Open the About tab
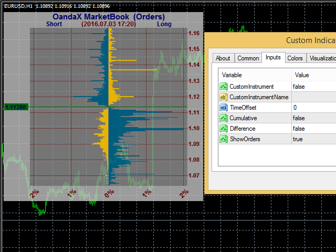Viewport: 336px width, 252px height. pyautogui.click(x=223, y=58)
